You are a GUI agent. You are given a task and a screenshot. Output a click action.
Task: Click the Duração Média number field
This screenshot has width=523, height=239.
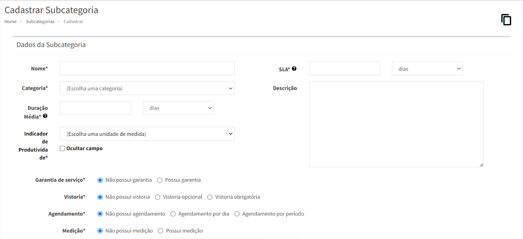coord(95,108)
